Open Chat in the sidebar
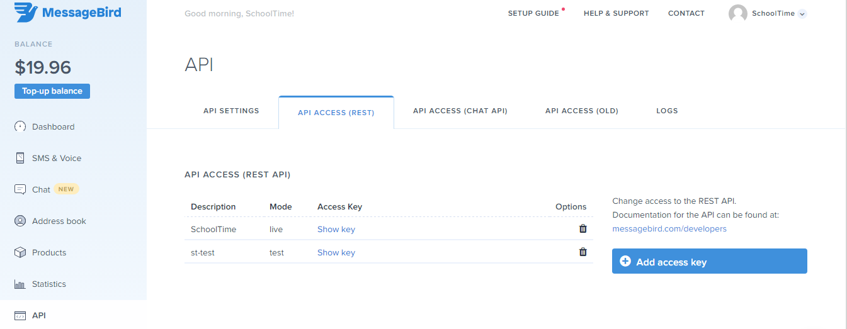The height and width of the screenshot is (329, 847). click(x=41, y=189)
